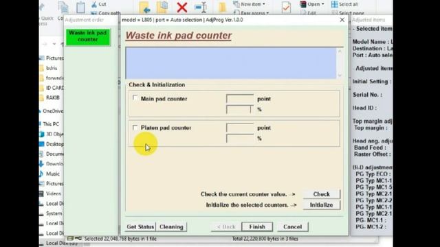This screenshot has width=440, height=247.
Task: Click the blue description text area
Action: pos(231,63)
